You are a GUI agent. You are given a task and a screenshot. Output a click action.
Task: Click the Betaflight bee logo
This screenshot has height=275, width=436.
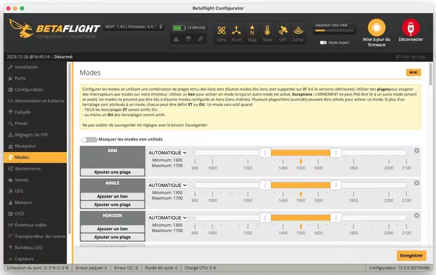21,28
